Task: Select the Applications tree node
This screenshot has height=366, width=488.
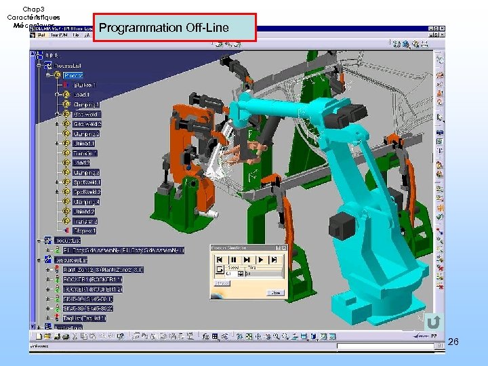Action: (68, 327)
